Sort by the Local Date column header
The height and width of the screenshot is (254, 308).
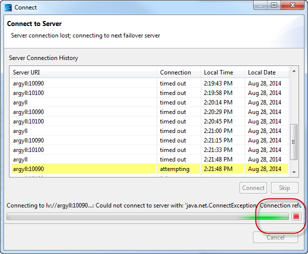point(267,72)
